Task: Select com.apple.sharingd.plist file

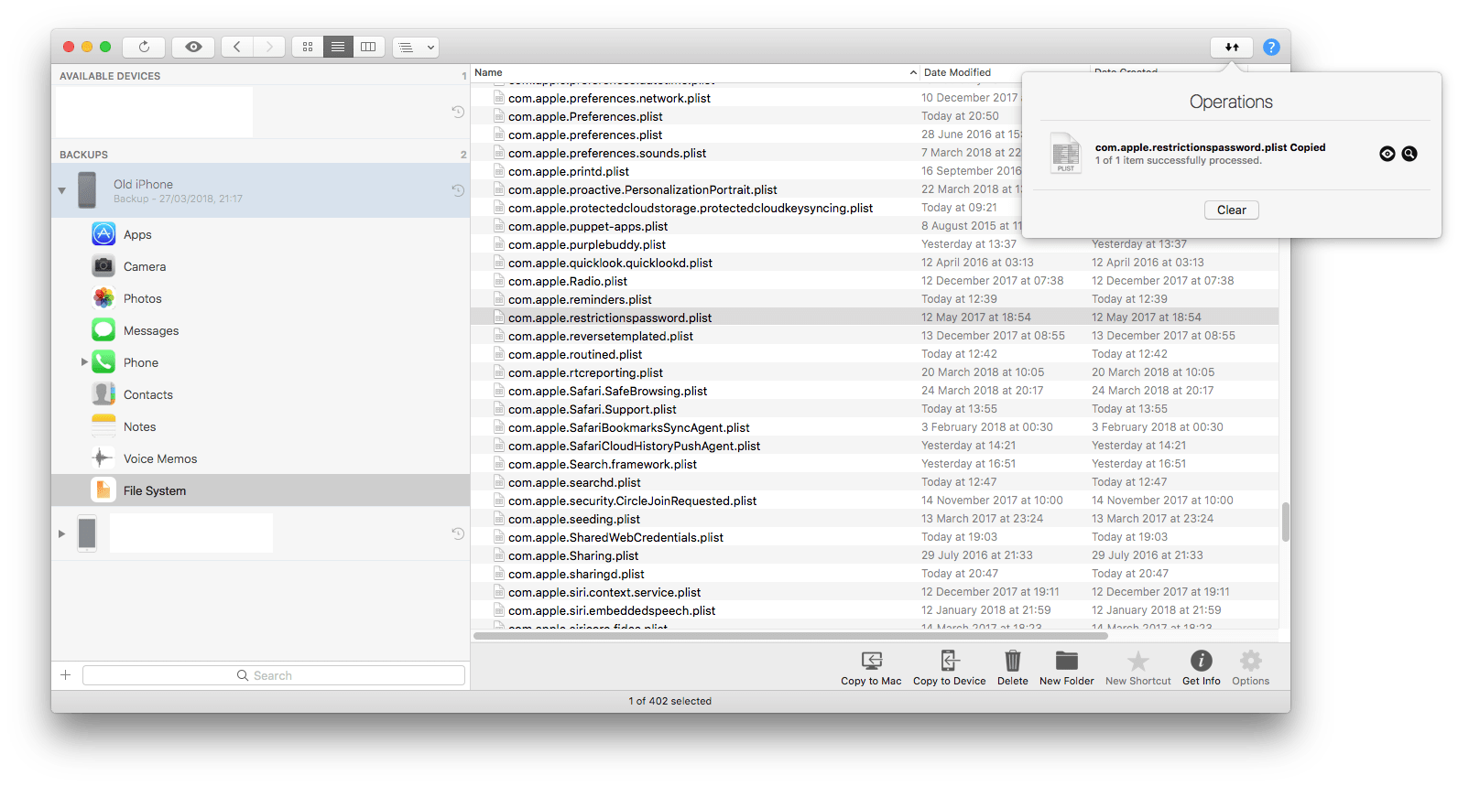Action: (x=576, y=574)
